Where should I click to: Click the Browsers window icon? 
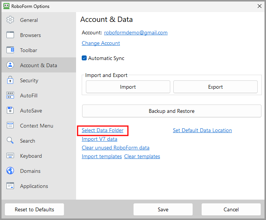pos(10,35)
